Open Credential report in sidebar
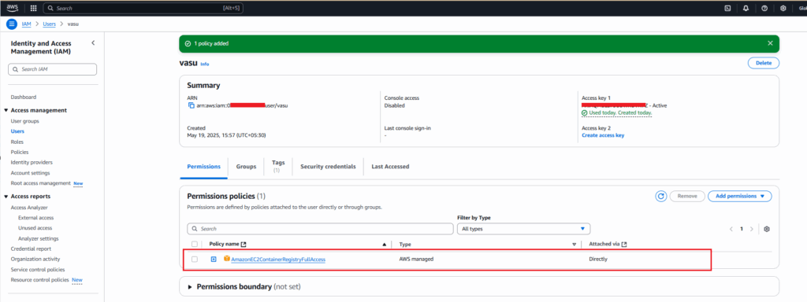 [x=31, y=249]
